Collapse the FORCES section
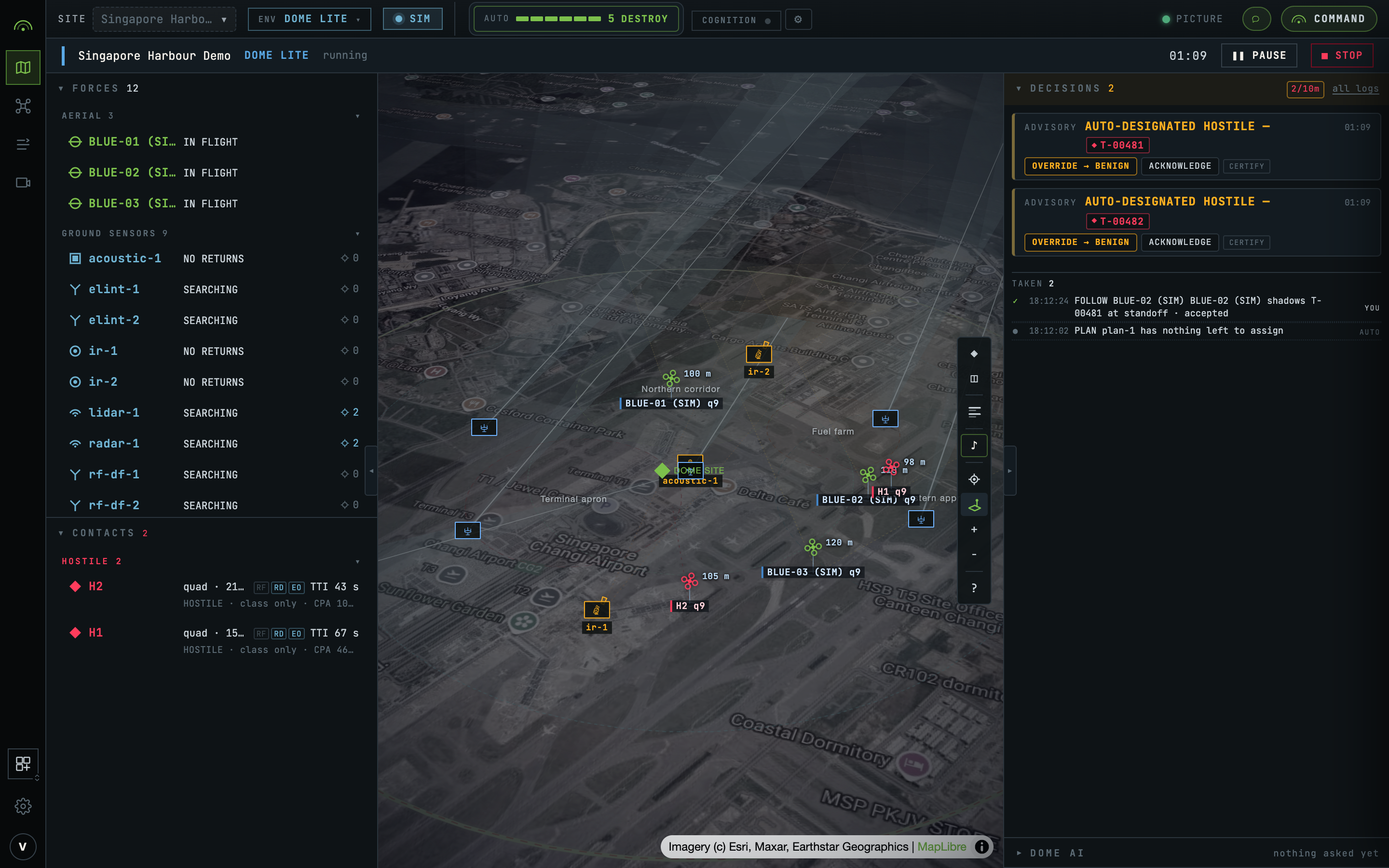The height and width of the screenshot is (868, 1389). [x=61, y=88]
